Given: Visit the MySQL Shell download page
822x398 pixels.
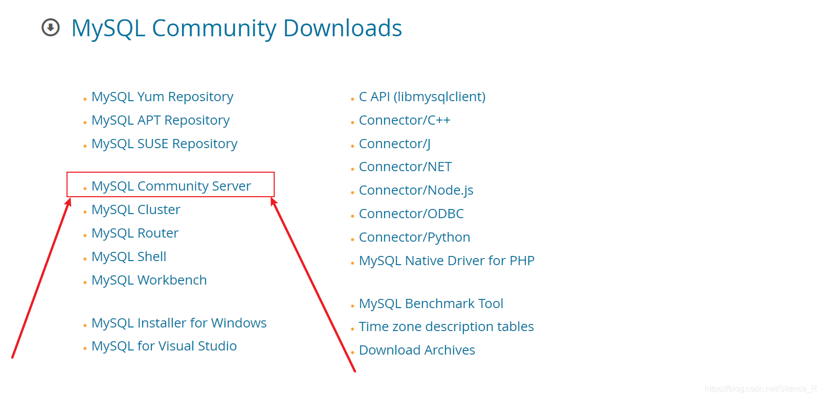Looking at the screenshot, I should pos(129,257).
